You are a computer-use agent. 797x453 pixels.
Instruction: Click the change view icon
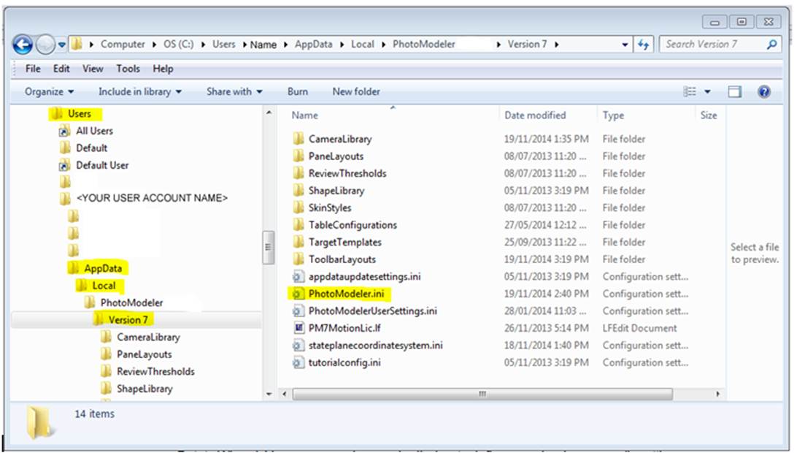click(x=690, y=92)
